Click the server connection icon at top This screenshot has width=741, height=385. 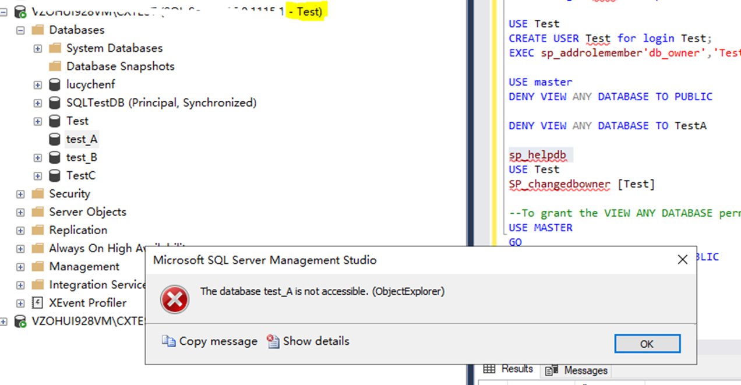point(20,11)
